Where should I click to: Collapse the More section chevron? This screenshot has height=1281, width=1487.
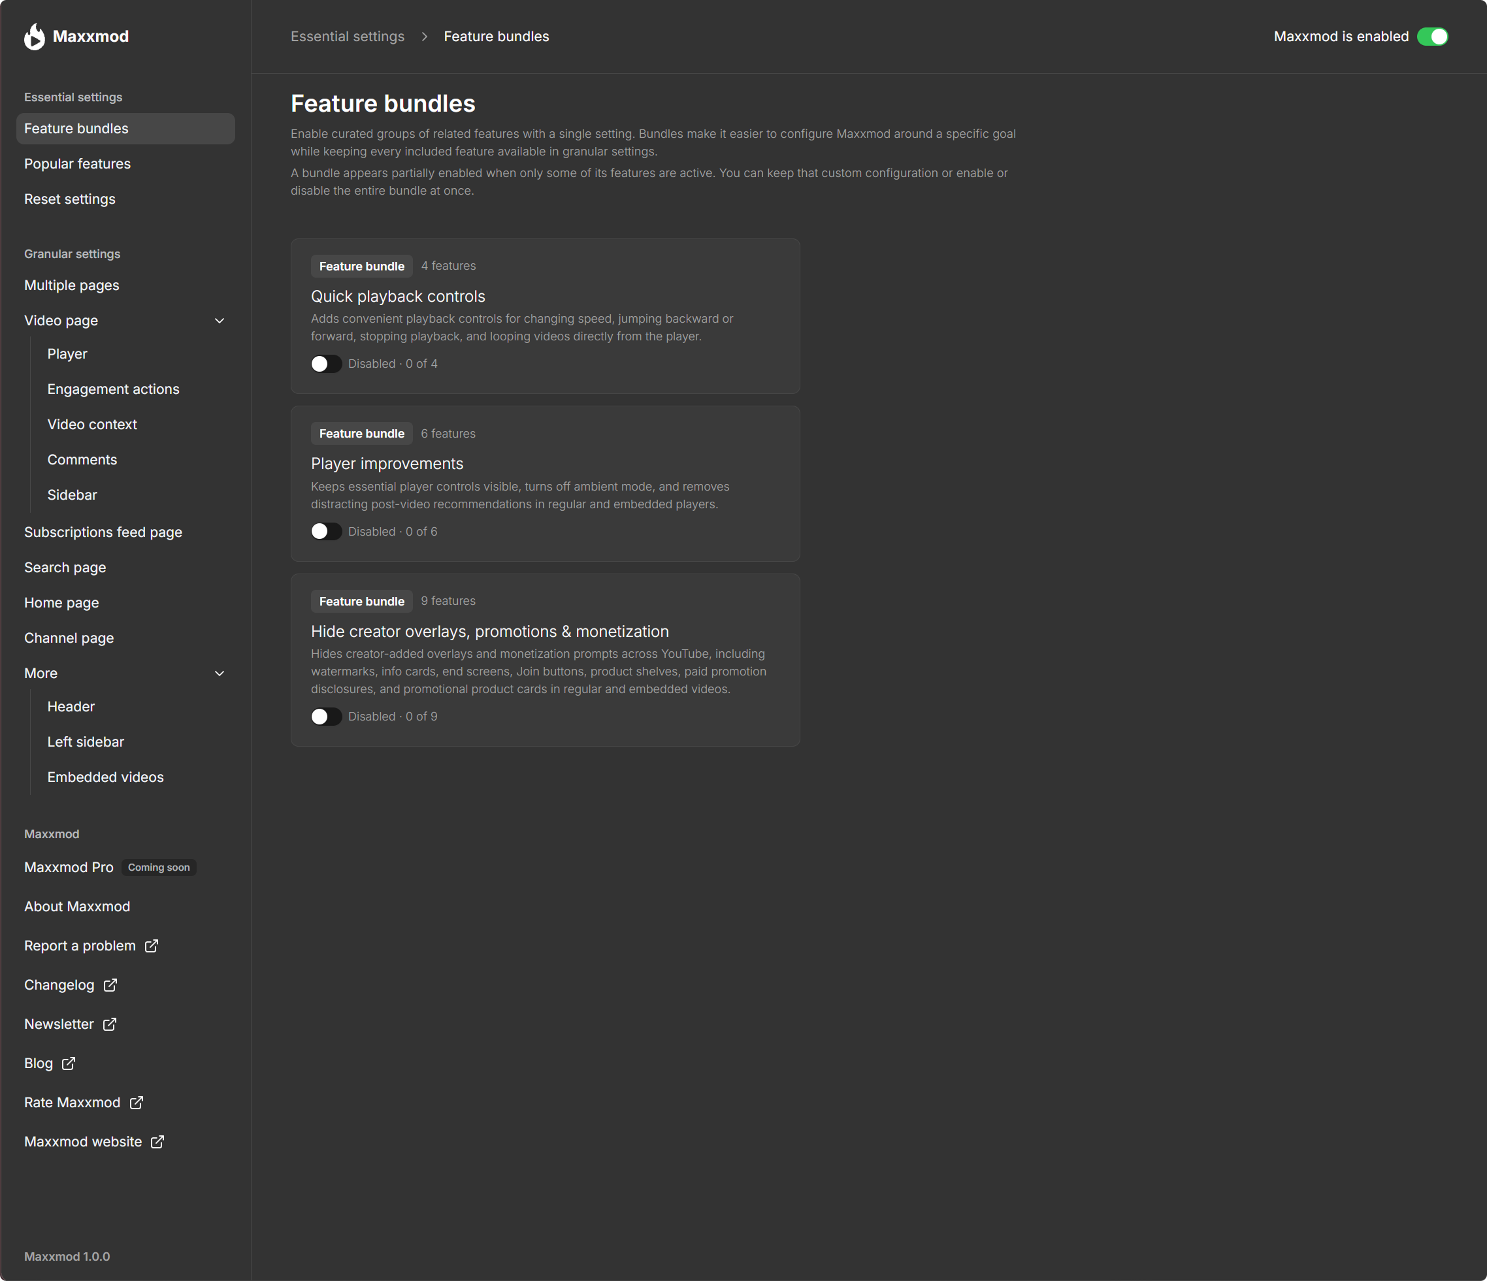click(x=220, y=673)
